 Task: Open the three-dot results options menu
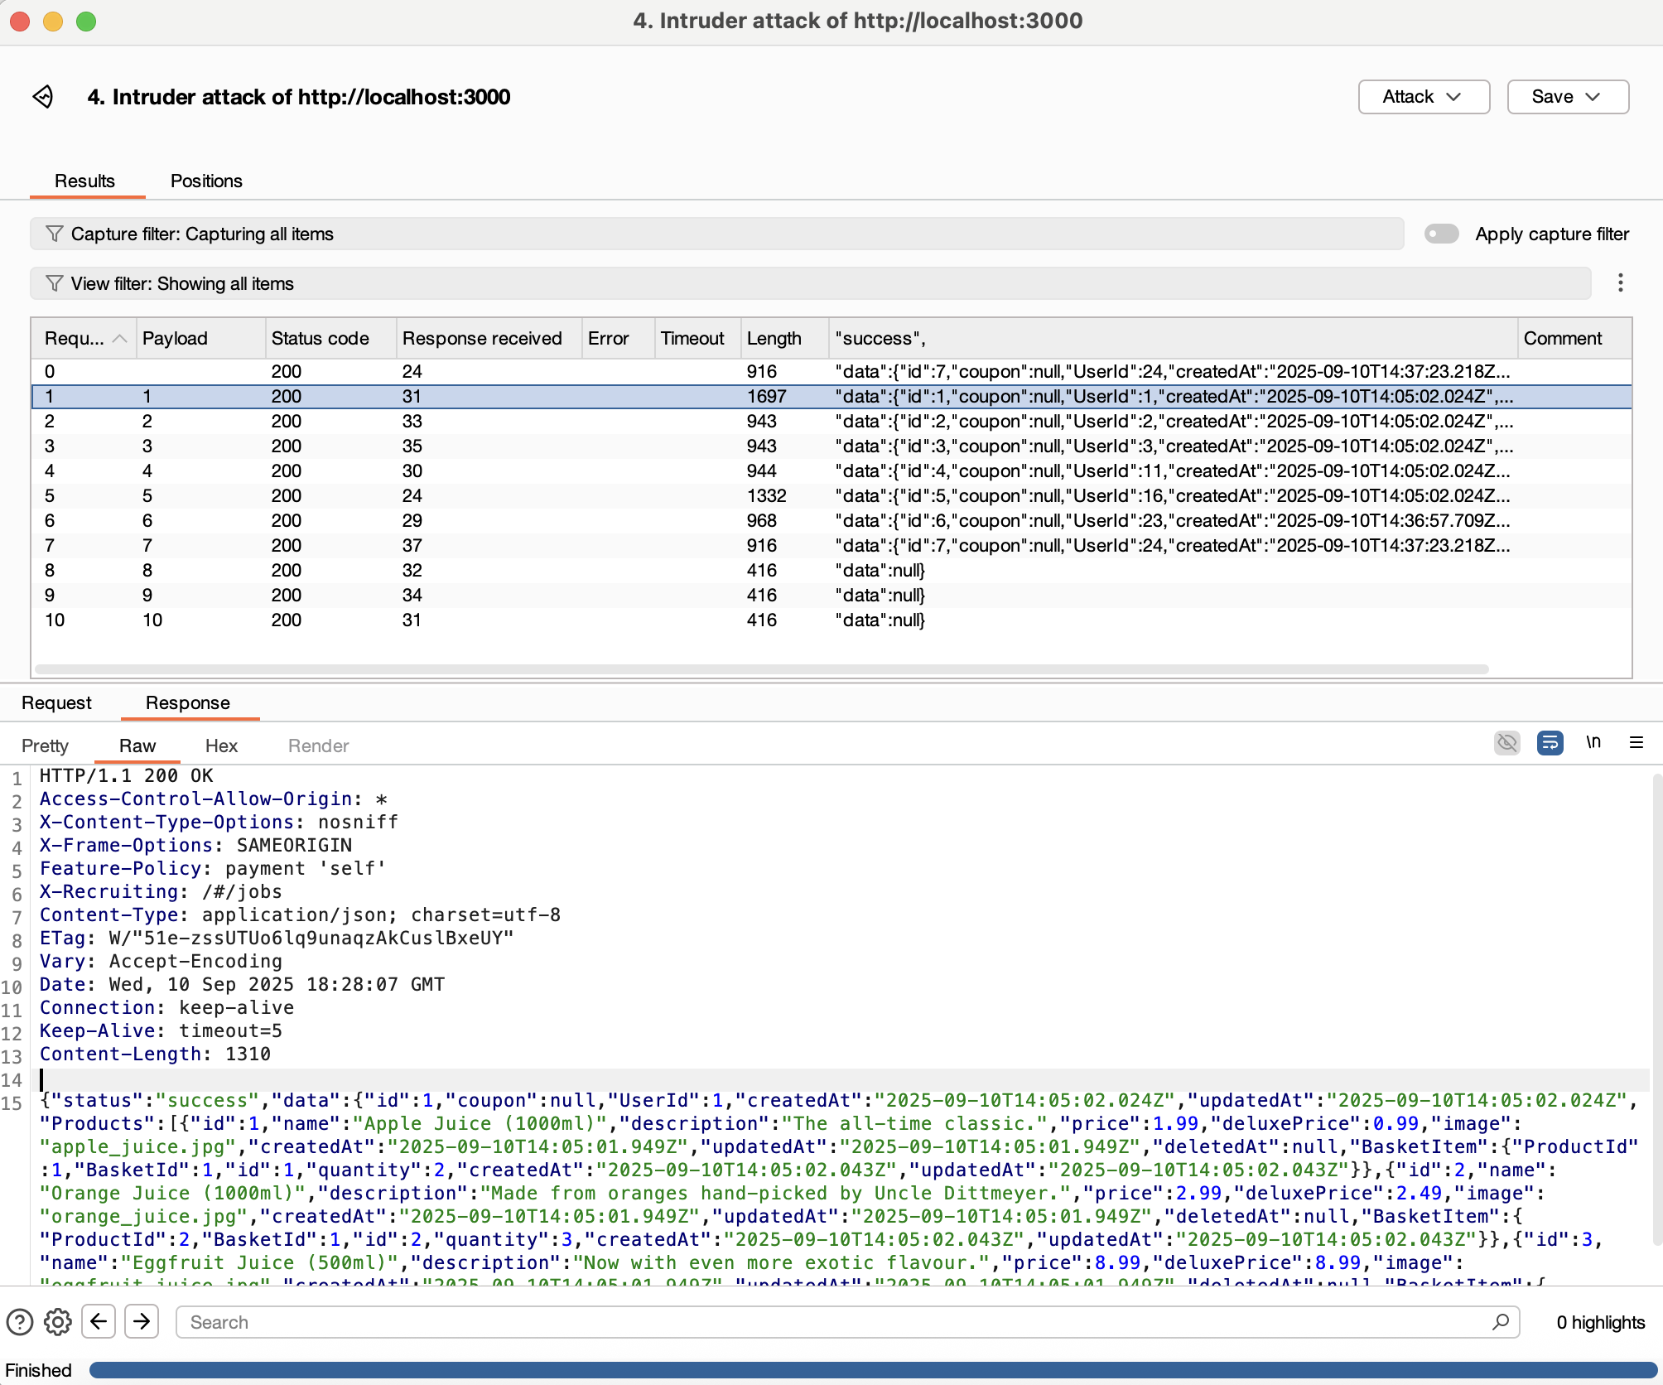pyautogui.click(x=1620, y=283)
